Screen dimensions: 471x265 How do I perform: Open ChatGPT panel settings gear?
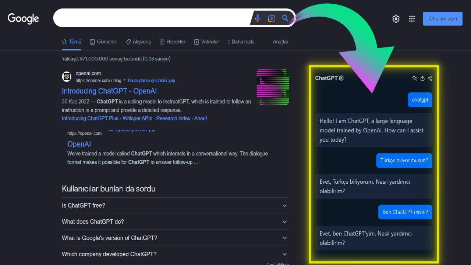[x=341, y=78]
